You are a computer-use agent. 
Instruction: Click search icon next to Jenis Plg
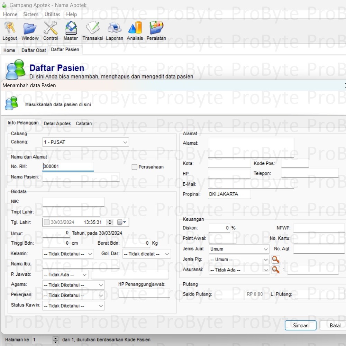click(x=275, y=259)
